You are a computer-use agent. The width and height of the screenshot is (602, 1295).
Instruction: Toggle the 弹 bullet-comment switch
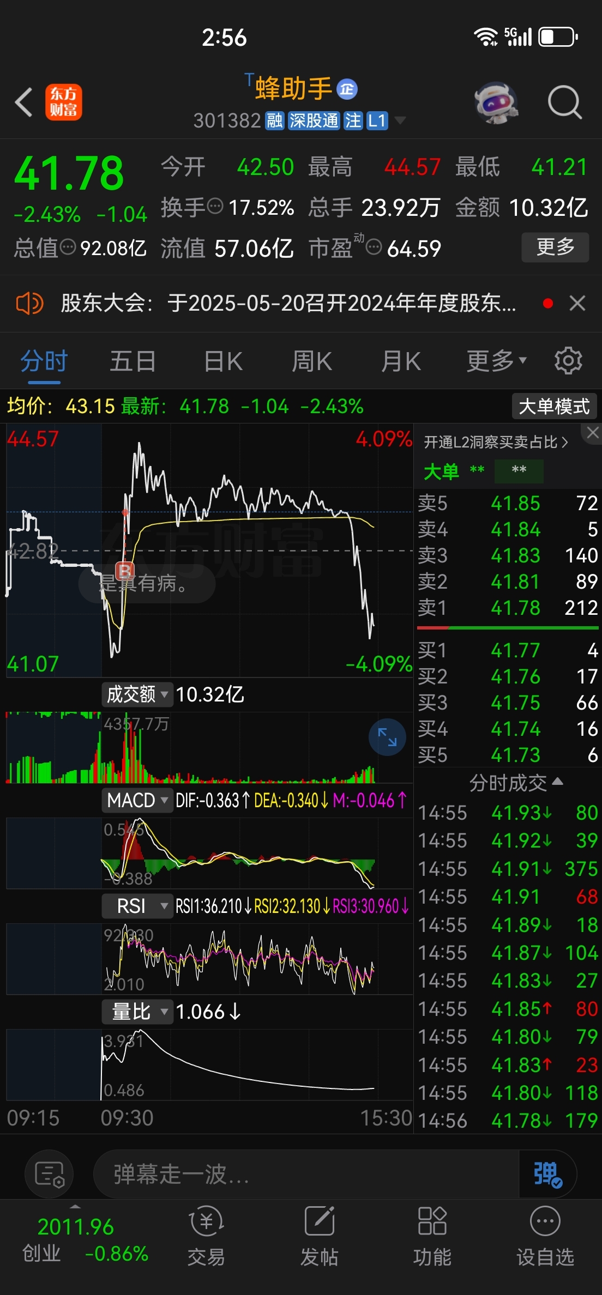(x=547, y=1174)
